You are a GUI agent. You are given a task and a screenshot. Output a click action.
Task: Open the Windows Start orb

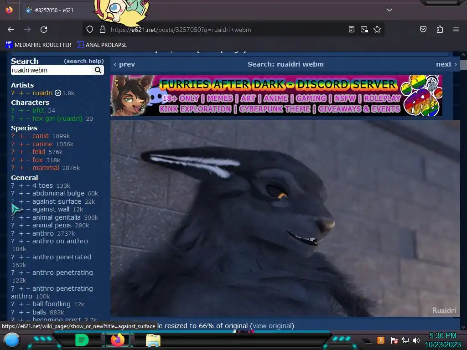tap(11, 340)
